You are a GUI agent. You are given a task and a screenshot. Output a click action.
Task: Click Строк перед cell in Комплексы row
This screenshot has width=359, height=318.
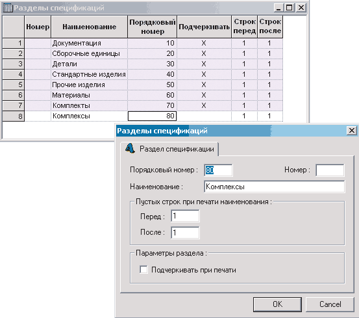(244, 116)
